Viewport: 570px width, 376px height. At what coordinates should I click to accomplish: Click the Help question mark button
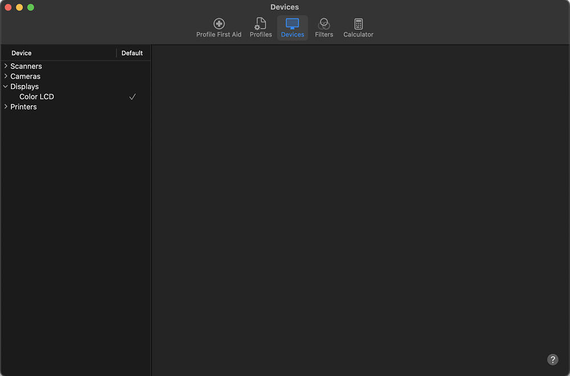(x=552, y=359)
